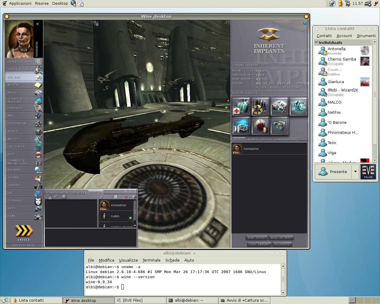Click the EVE Online buddy icon
Viewport: 380px width, 304px height.
[x=368, y=172]
